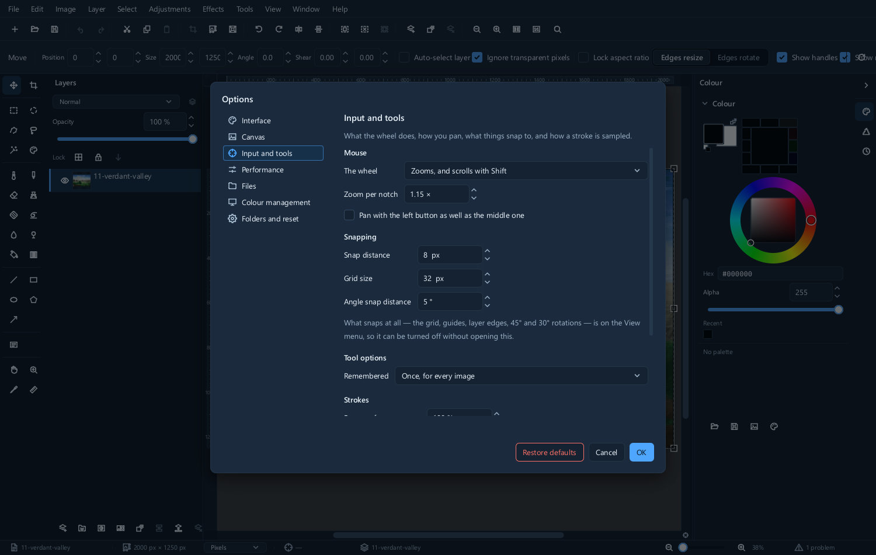Screen dimensions: 876x555
Task: Select the Ellipse shape tool
Action: click(13, 300)
